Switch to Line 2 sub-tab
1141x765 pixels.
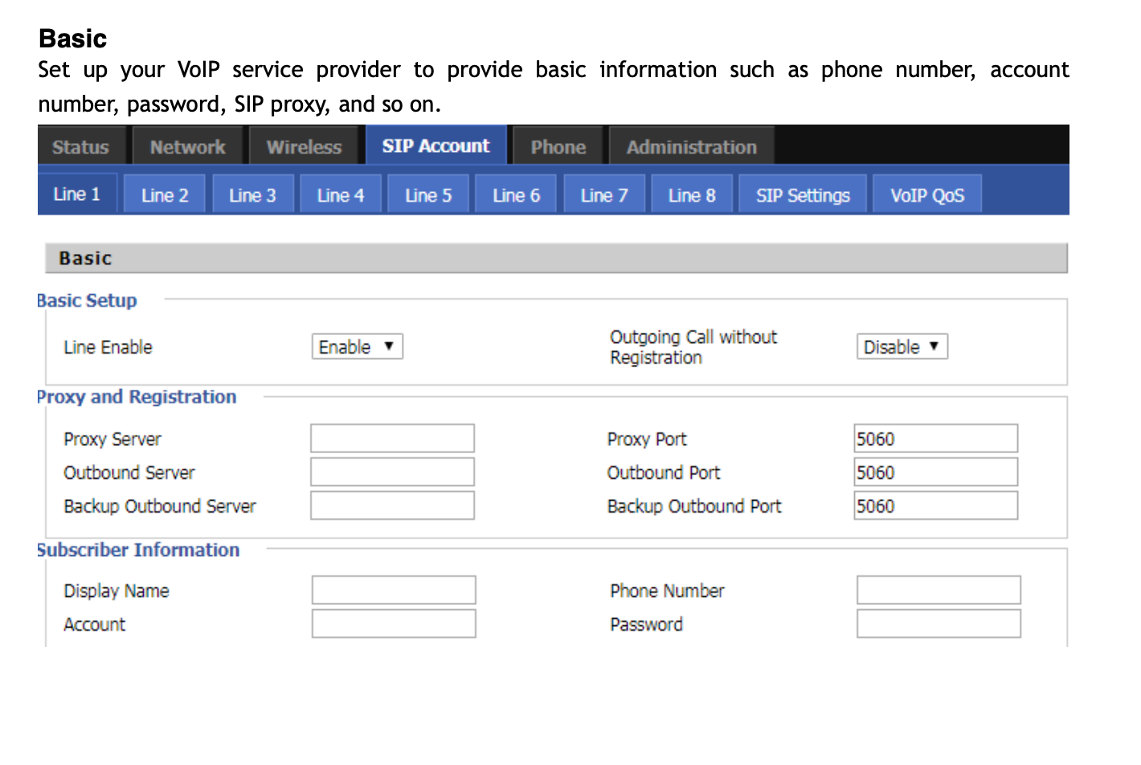[x=165, y=195]
